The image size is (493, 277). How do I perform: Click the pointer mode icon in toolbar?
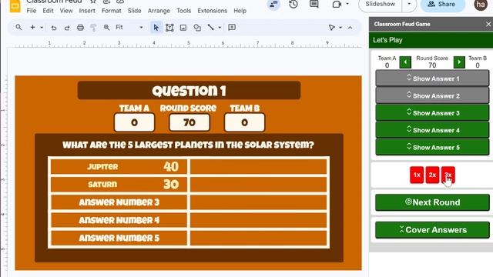click(x=331, y=28)
